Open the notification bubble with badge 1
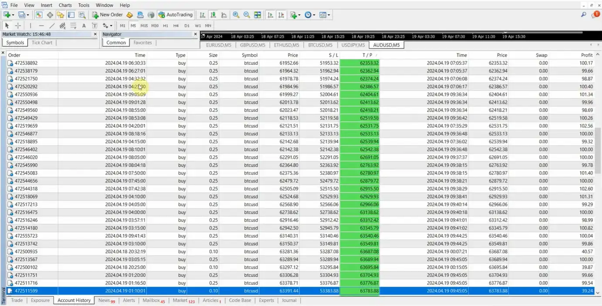Image resolution: width=602 pixels, height=306 pixels. point(596,15)
